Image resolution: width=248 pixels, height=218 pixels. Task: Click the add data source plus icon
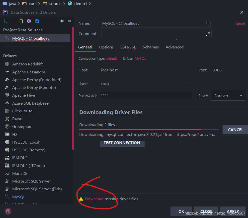pos(5,21)
